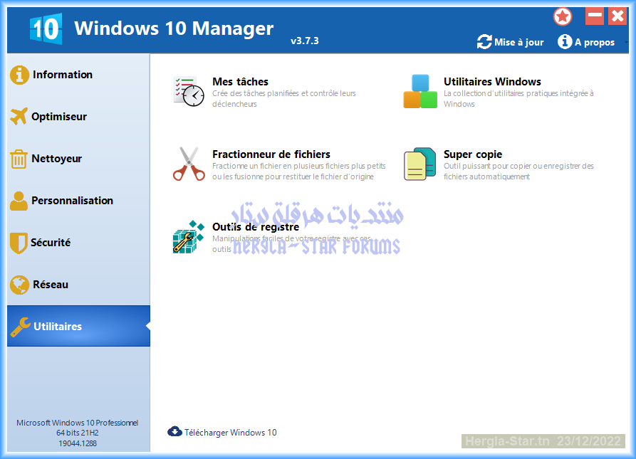Click the red star favorites icon
Viewport: 636px width, 459px height.
coord(563,16)
